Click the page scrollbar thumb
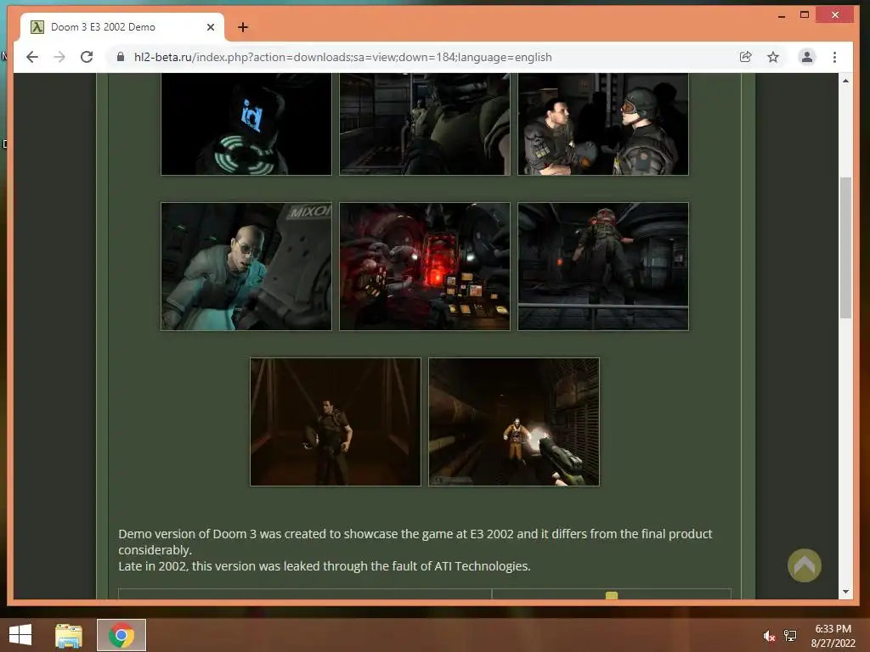This screenshot has height=652, width=870. point(845,248)
